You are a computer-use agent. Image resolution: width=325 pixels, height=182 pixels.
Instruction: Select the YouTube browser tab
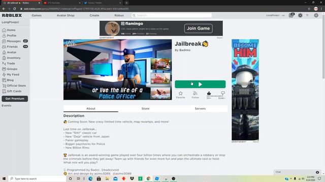[x=62, y=3]
